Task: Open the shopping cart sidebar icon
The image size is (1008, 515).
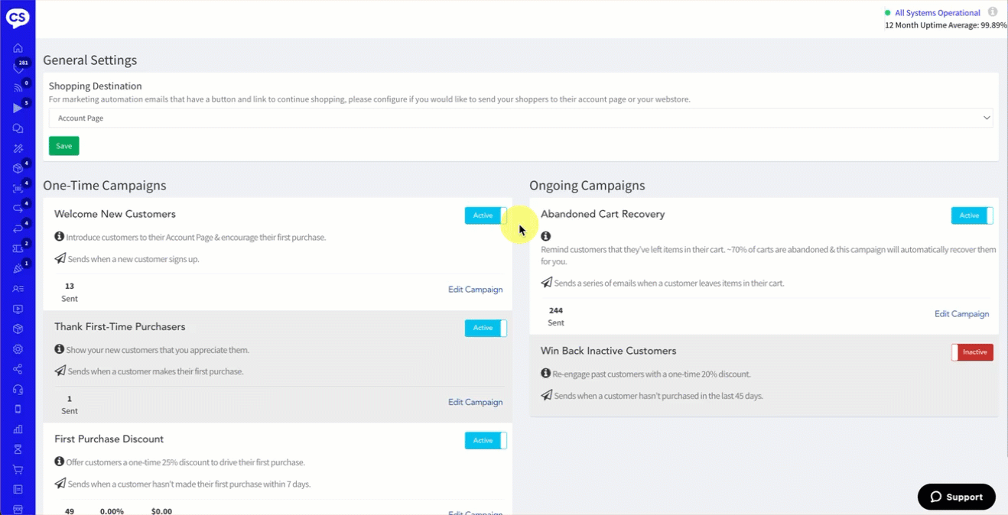Action: 18,469
